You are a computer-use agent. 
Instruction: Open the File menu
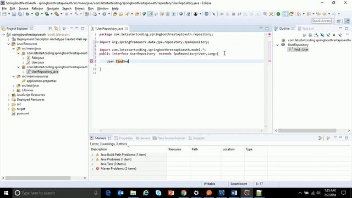coord(4,9)
